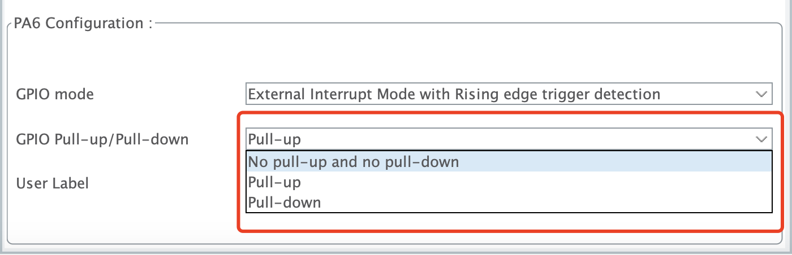
Task: Click the "GPIO Pull-up/Pull-down" label
Action: pos(102,139)
